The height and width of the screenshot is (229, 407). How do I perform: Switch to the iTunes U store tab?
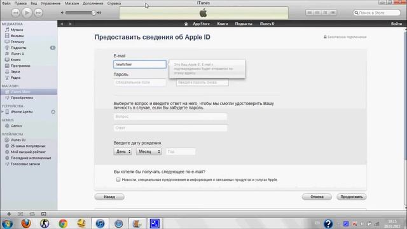(x=267, y=24)
